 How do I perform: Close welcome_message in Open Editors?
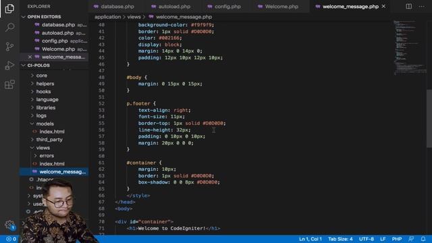pyautogui.click(x=30, y=57)
